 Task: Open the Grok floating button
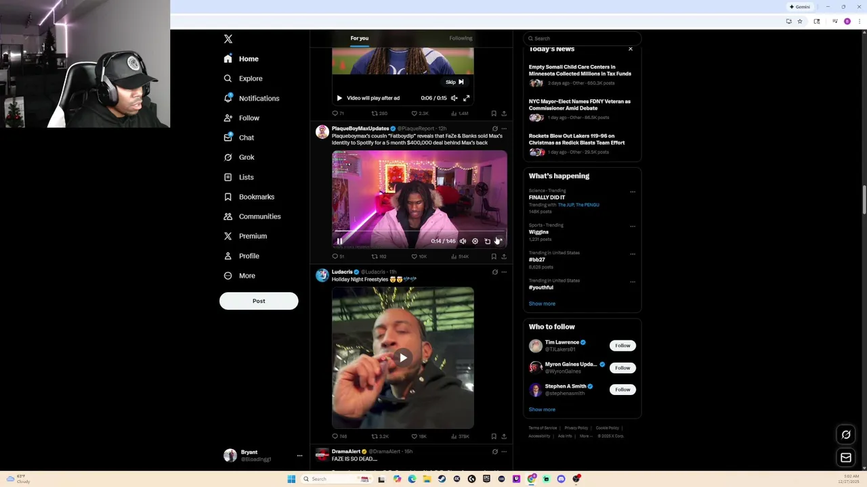click(x=846, y=435)
